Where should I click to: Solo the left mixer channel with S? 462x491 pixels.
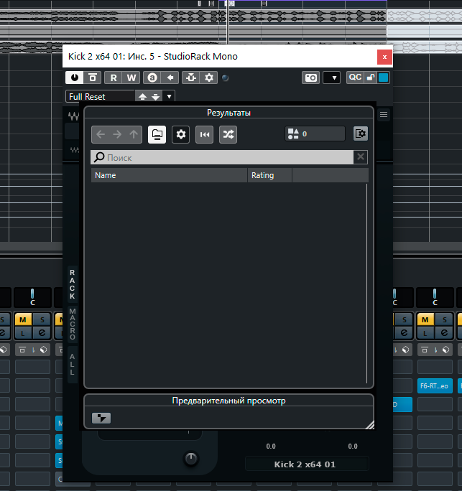(42, 319)
